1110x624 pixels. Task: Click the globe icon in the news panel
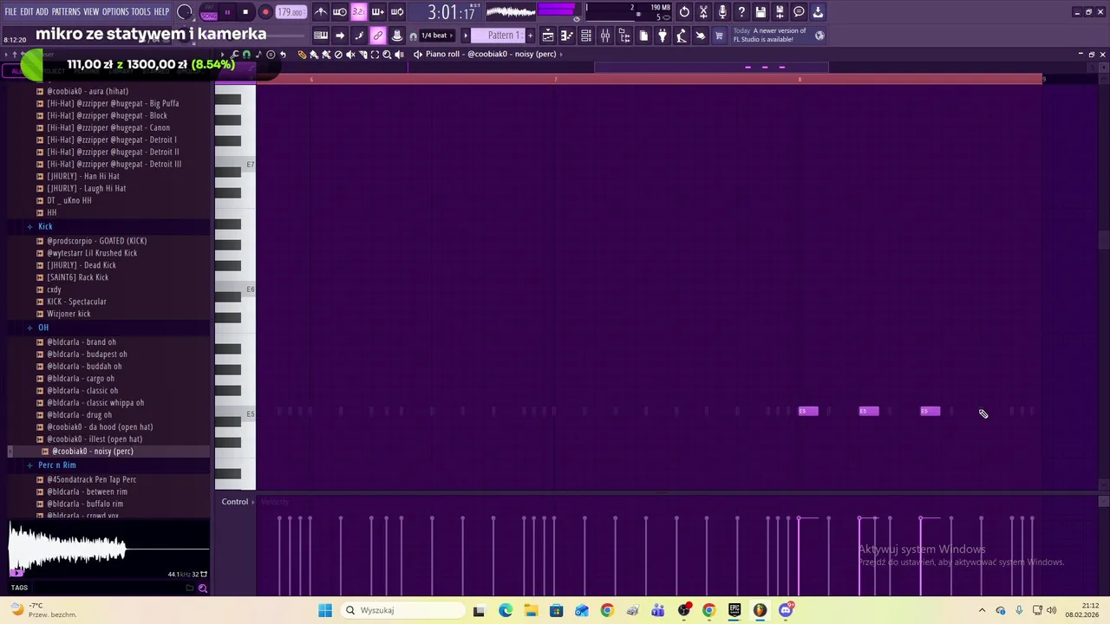pyautogui.click(x=819, y=36)
